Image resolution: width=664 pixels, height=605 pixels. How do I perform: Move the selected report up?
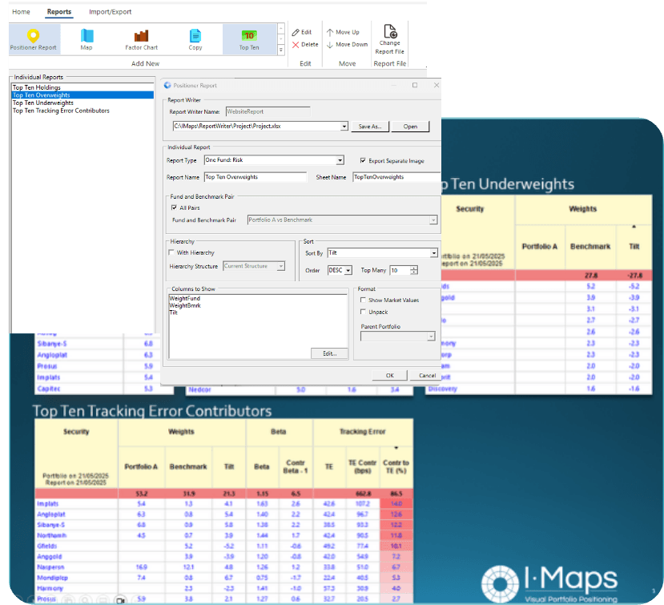343,32
